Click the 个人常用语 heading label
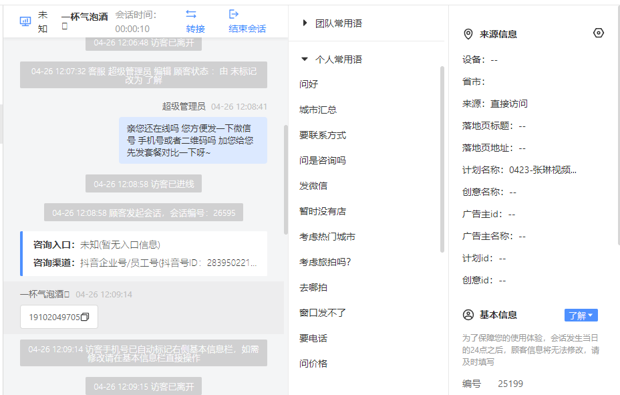Viewport: 620px width, 395px height. (x=339, y=59)
